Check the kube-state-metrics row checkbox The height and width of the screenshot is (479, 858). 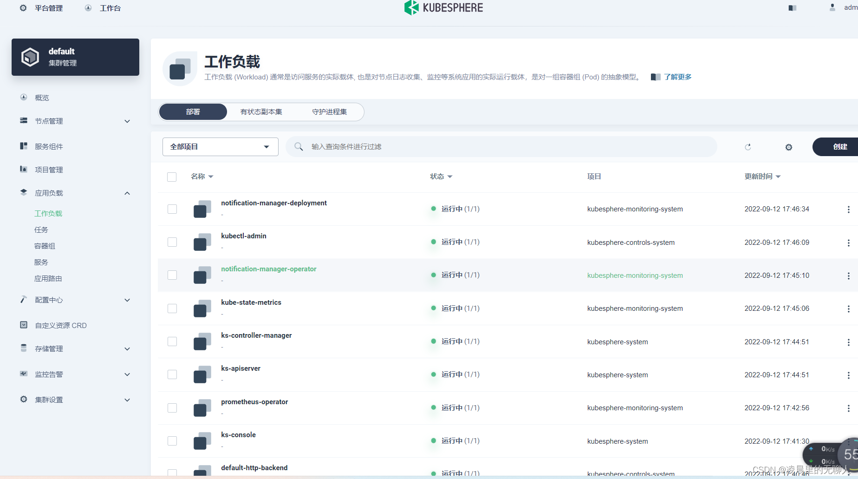coord(172,308)
